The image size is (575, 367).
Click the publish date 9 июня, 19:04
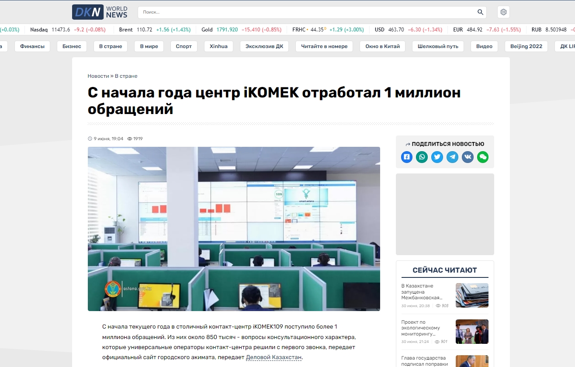click(106, 139)
